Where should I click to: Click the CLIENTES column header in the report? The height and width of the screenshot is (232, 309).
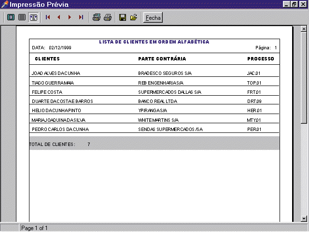[x=47, y=59]
